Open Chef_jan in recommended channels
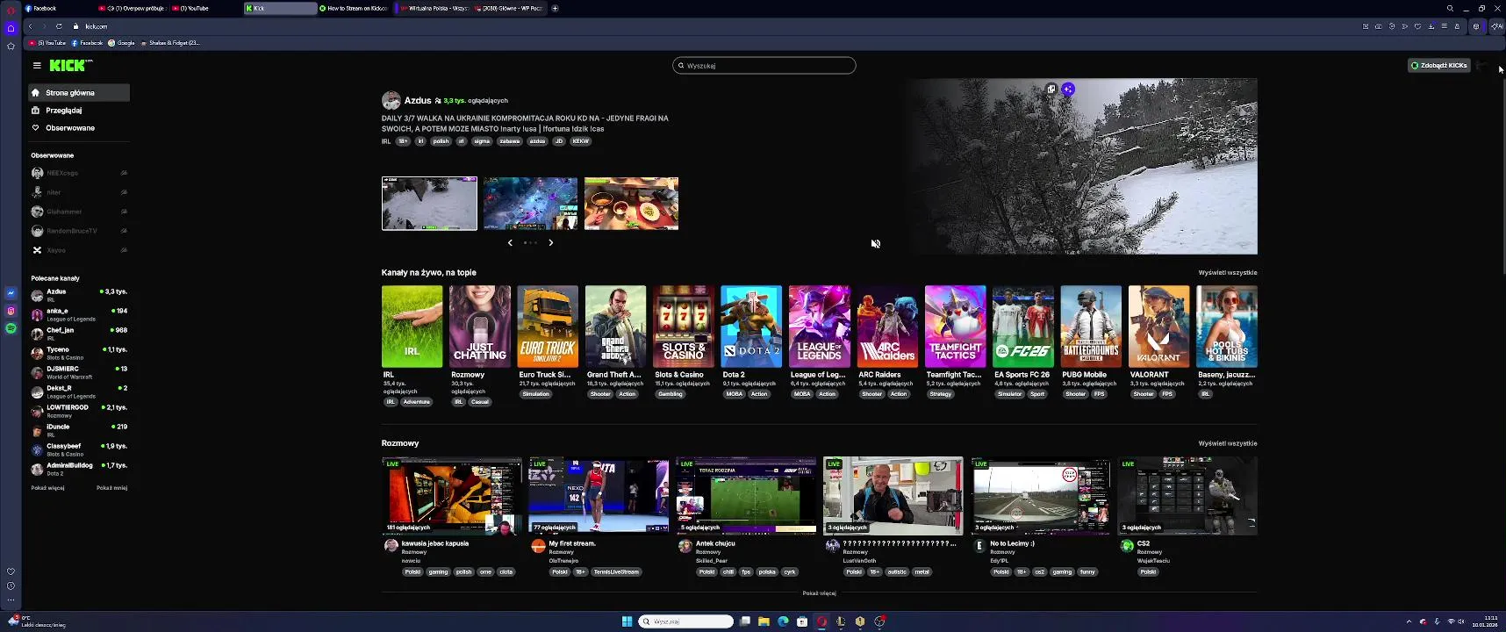This screenshot has height=632, width=1506. click(x=79, y=334)
